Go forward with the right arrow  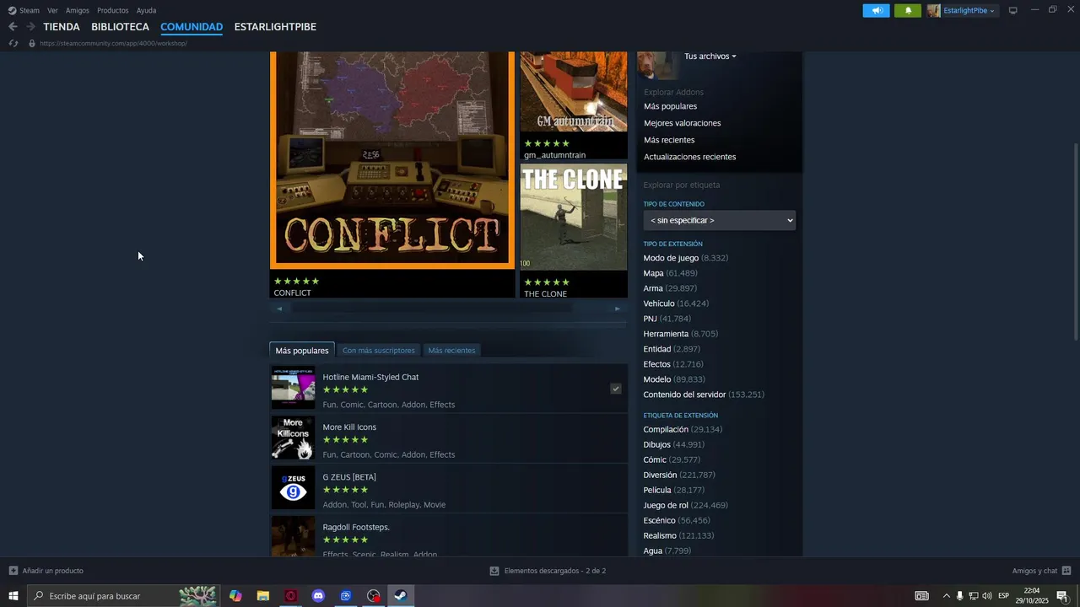click(30, 27)
